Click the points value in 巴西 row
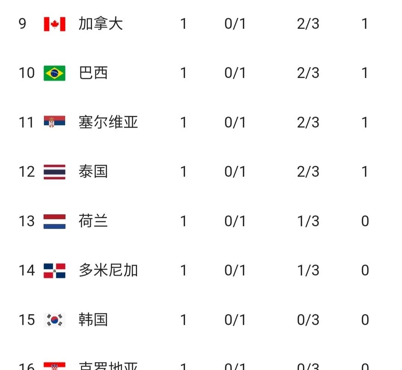 pyautogui.click(x=365, y=73)
